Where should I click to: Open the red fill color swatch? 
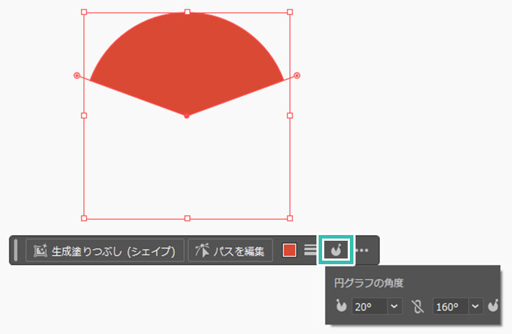pyautogui.click(x=289, y=251)
